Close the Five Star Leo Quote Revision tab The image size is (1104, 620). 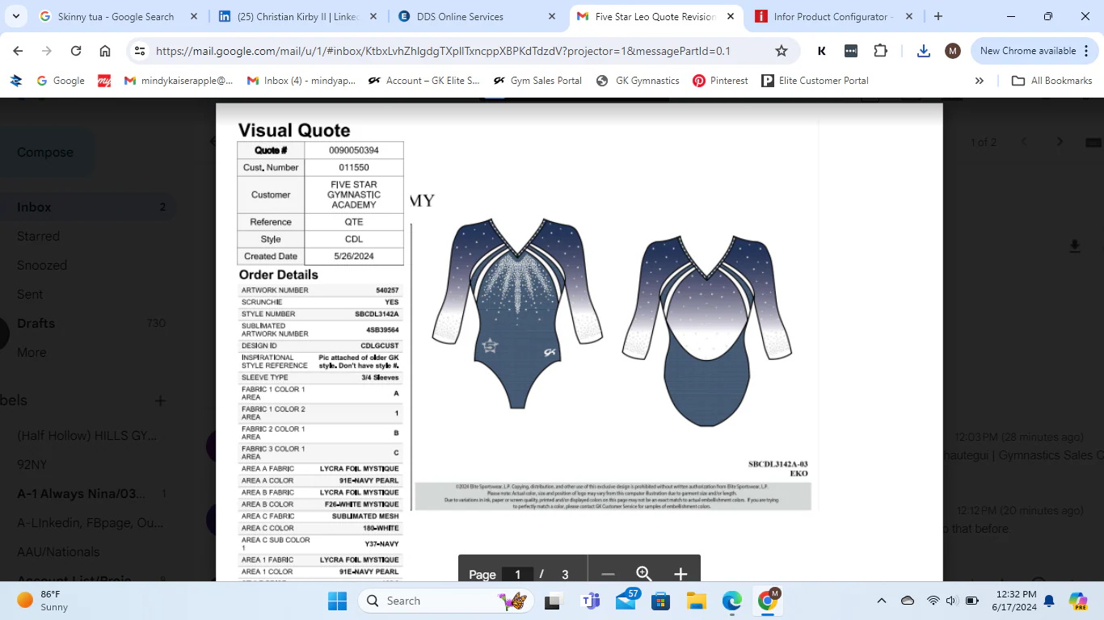click(x=731, y=16)
